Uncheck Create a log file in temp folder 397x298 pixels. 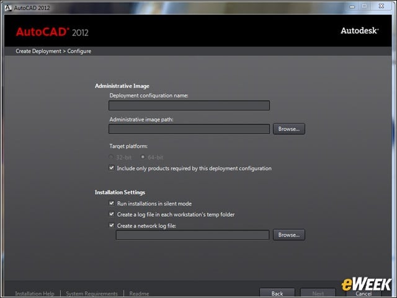tap(112, 214)
